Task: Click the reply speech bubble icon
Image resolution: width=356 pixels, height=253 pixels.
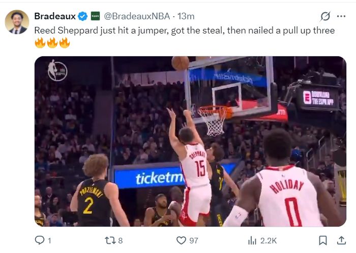Action: (40, 240)
